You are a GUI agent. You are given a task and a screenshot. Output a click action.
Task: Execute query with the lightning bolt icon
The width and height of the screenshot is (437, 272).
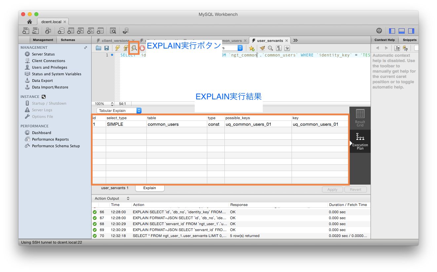point(118,48)
